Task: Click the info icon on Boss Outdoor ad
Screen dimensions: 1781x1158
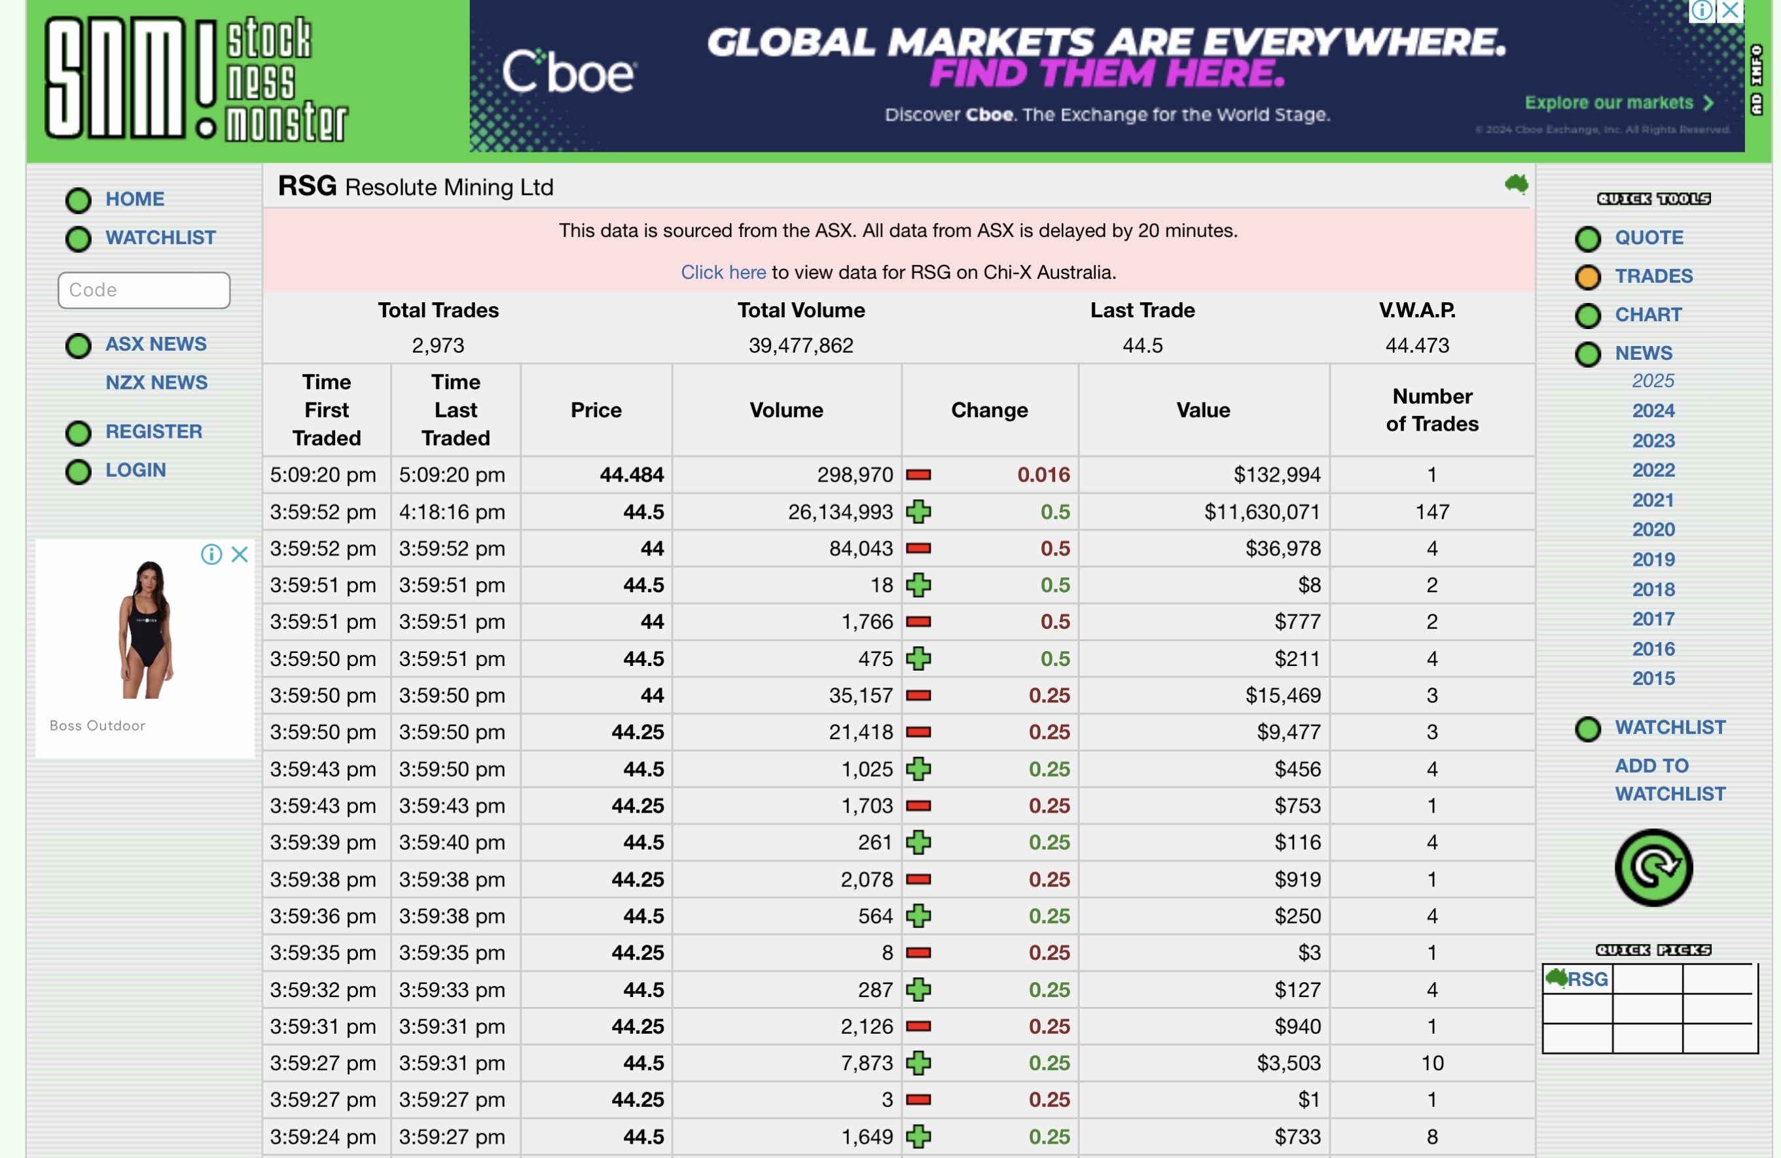Action: tap(211, 554)
